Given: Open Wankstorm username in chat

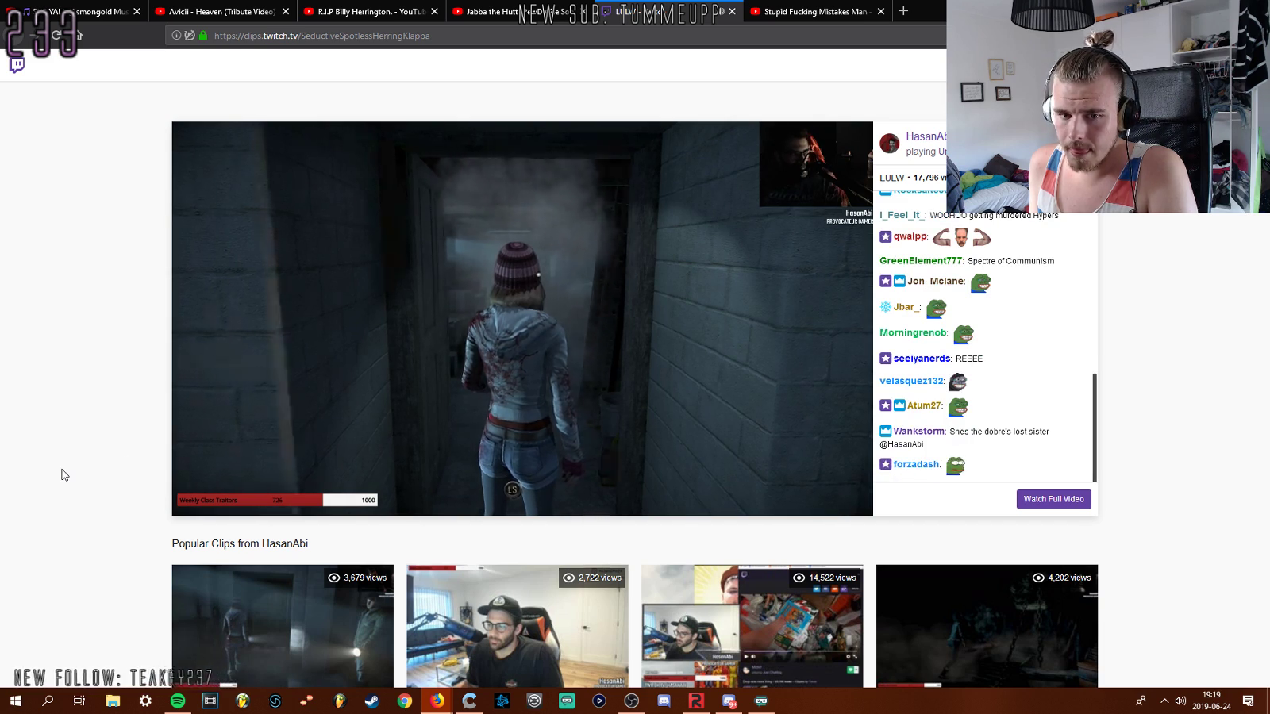Looking at the screenshot, I should tap(919, 431).
